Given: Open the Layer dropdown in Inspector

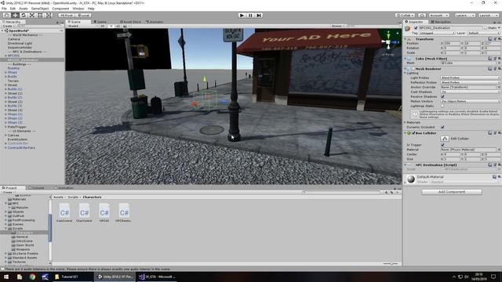Looking at the screenshot, I should (x=483, y=33).
